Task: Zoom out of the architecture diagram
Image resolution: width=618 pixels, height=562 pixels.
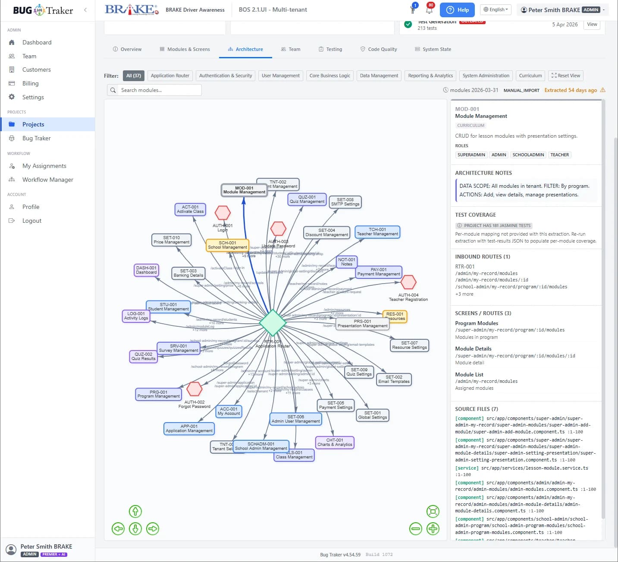Action: tap(416, 529)
